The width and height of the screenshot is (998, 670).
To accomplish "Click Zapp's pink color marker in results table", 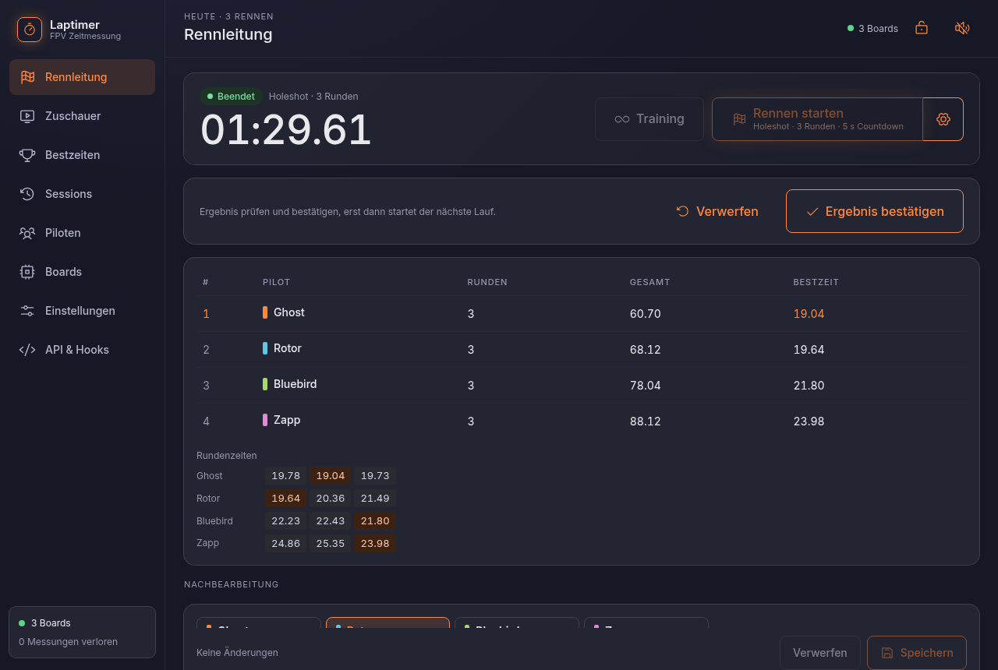I will [x=265, y=420].
